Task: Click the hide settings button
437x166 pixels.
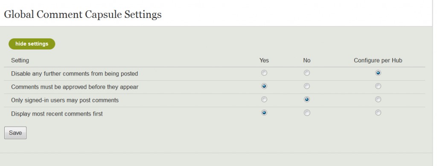Action: 32,44
